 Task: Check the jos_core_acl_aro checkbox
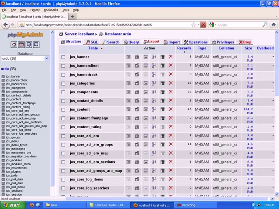tap(63, 136)
